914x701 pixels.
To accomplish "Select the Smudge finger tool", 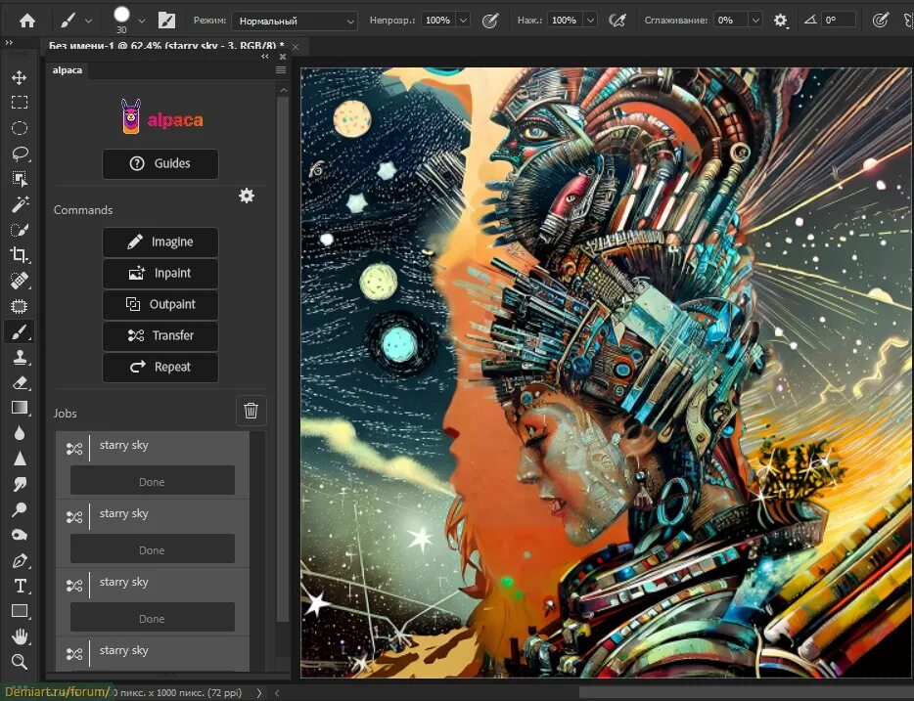I will [x=20, y=484].
